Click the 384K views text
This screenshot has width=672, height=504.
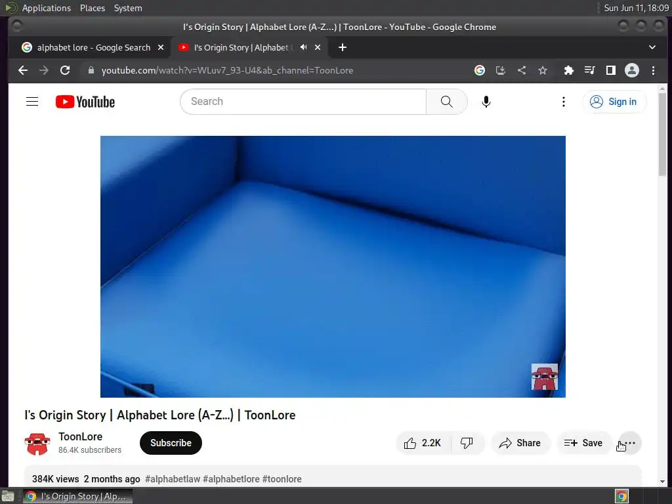55,478
